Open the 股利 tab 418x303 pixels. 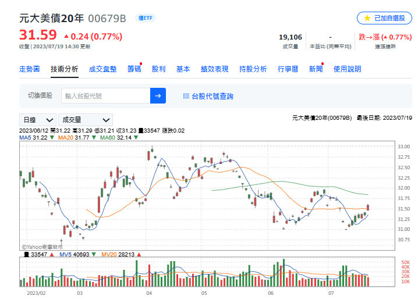158,69
